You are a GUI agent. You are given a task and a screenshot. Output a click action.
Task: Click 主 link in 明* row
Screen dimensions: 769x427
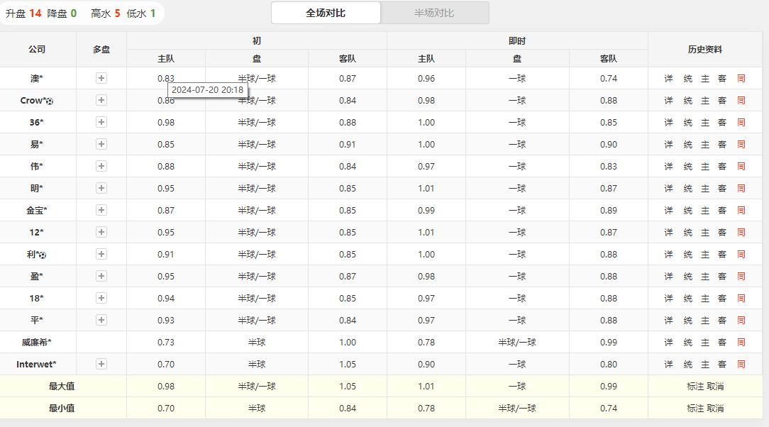(705, 189)
